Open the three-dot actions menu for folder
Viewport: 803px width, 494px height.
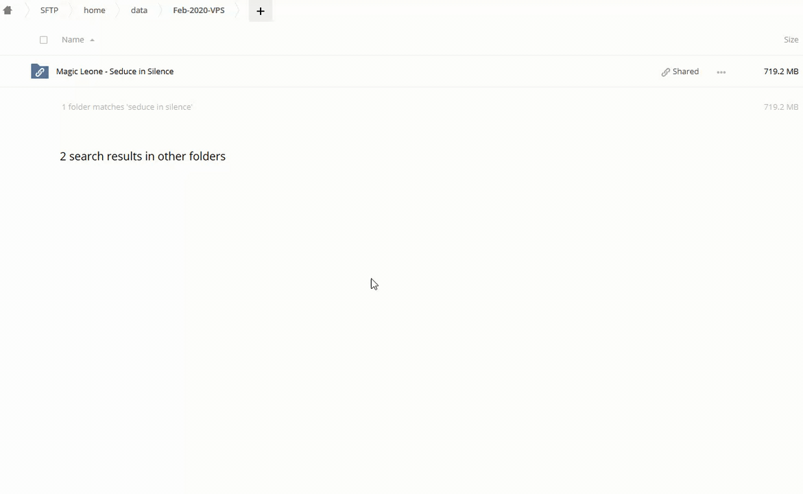pos(721,72)
